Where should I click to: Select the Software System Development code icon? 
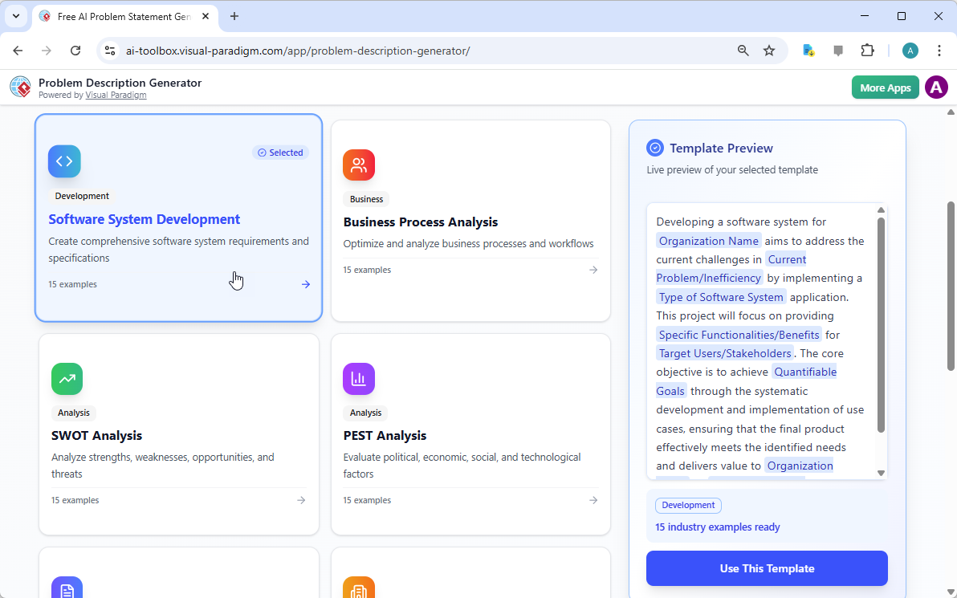click(x=64, y=161)
